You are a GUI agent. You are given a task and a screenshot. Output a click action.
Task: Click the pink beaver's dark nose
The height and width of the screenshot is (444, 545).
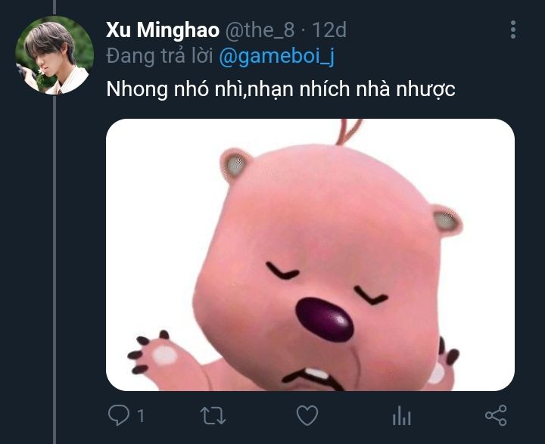click(325, 319)
